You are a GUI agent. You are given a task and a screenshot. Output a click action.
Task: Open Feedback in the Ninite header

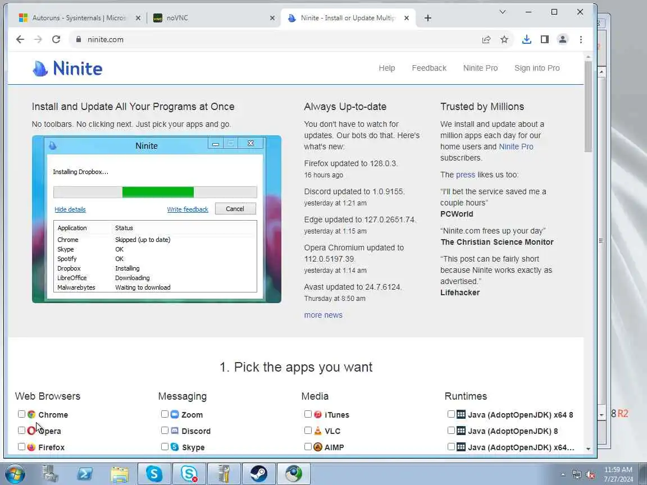(429, 68)
